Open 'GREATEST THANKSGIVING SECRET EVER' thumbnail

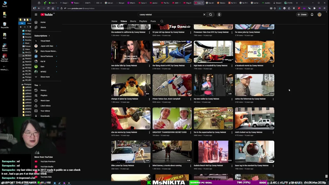[172, 118]
